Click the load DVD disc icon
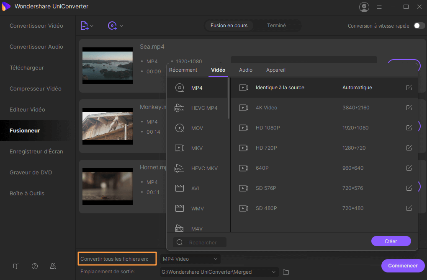Image resolution: width=427 pixels, height=280 pixels. click(112, 26)
